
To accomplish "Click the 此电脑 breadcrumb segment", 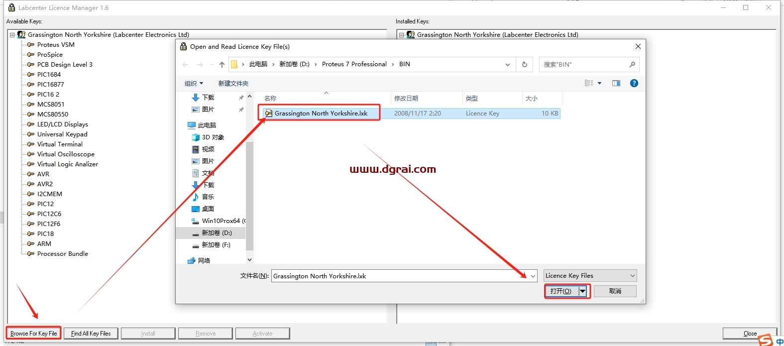I will point(258,64).
